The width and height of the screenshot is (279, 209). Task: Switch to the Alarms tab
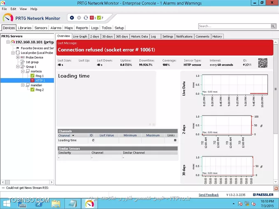(x=56, y=28)
